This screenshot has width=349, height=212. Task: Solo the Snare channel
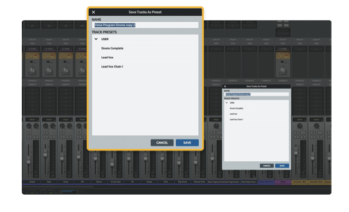(x=29, y=137)
